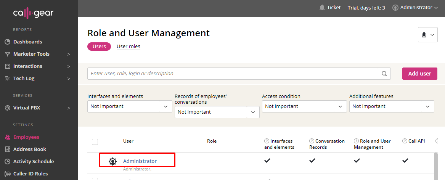The image size is (445, 180).
Task: Open the Administrator user link
Action: point(140,161)
